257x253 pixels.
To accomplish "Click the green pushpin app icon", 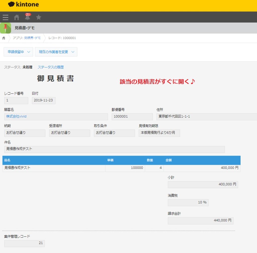I will [5, 28].
